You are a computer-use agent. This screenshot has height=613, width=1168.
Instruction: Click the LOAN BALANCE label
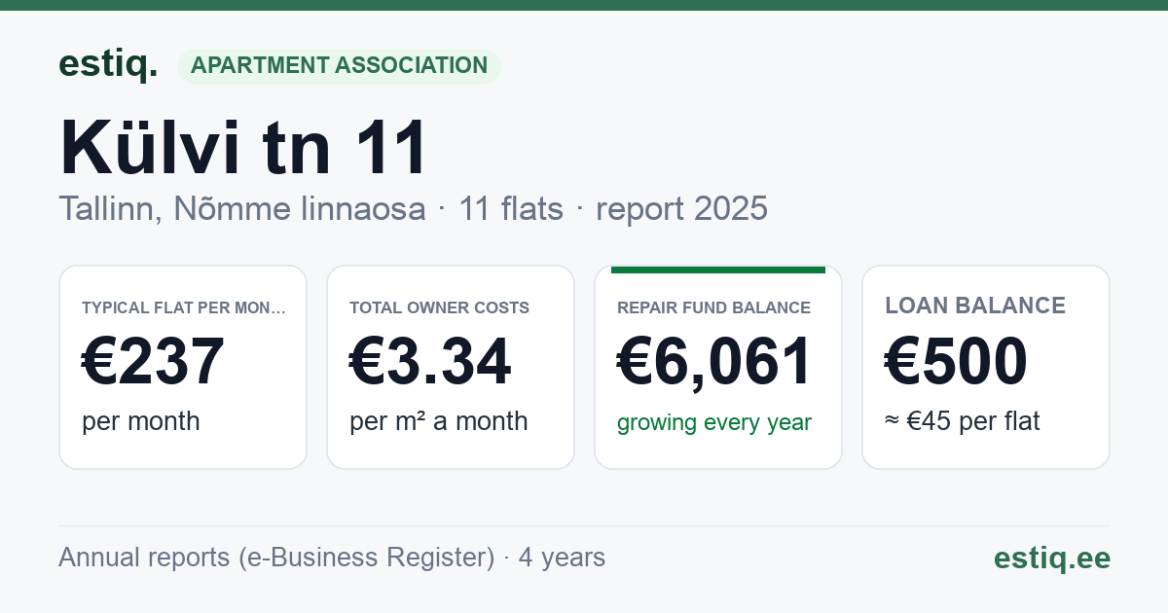975,306
